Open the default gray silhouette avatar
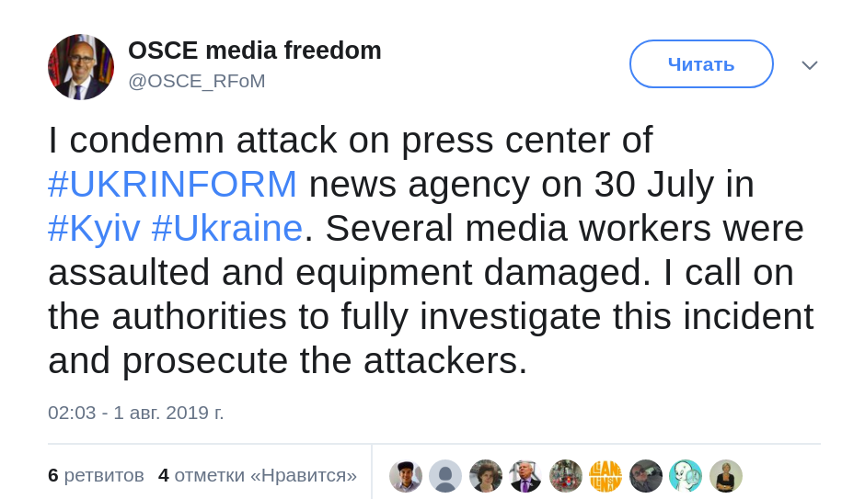This screenshot has width=865, height=499. pyautogui.click(x=445, y=476)
